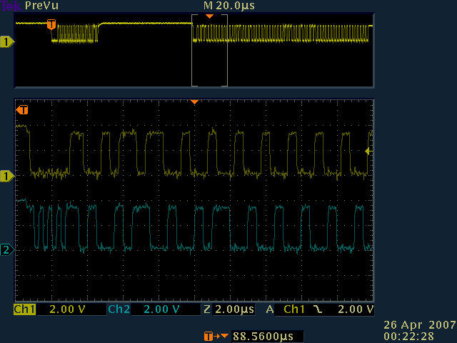Viewport: 457px width, 343px height.
Task: Click the Ch2 2.00 V scale readout
Action: 161,309
